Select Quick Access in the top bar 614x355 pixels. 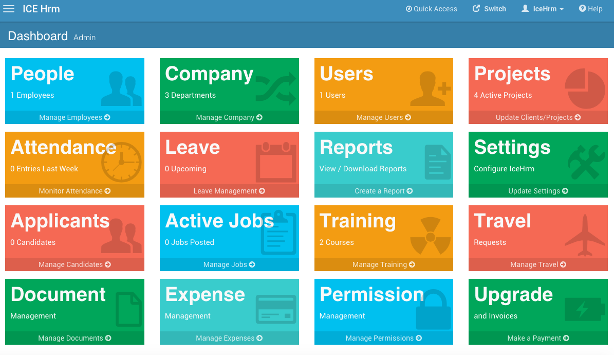(431, 9)
